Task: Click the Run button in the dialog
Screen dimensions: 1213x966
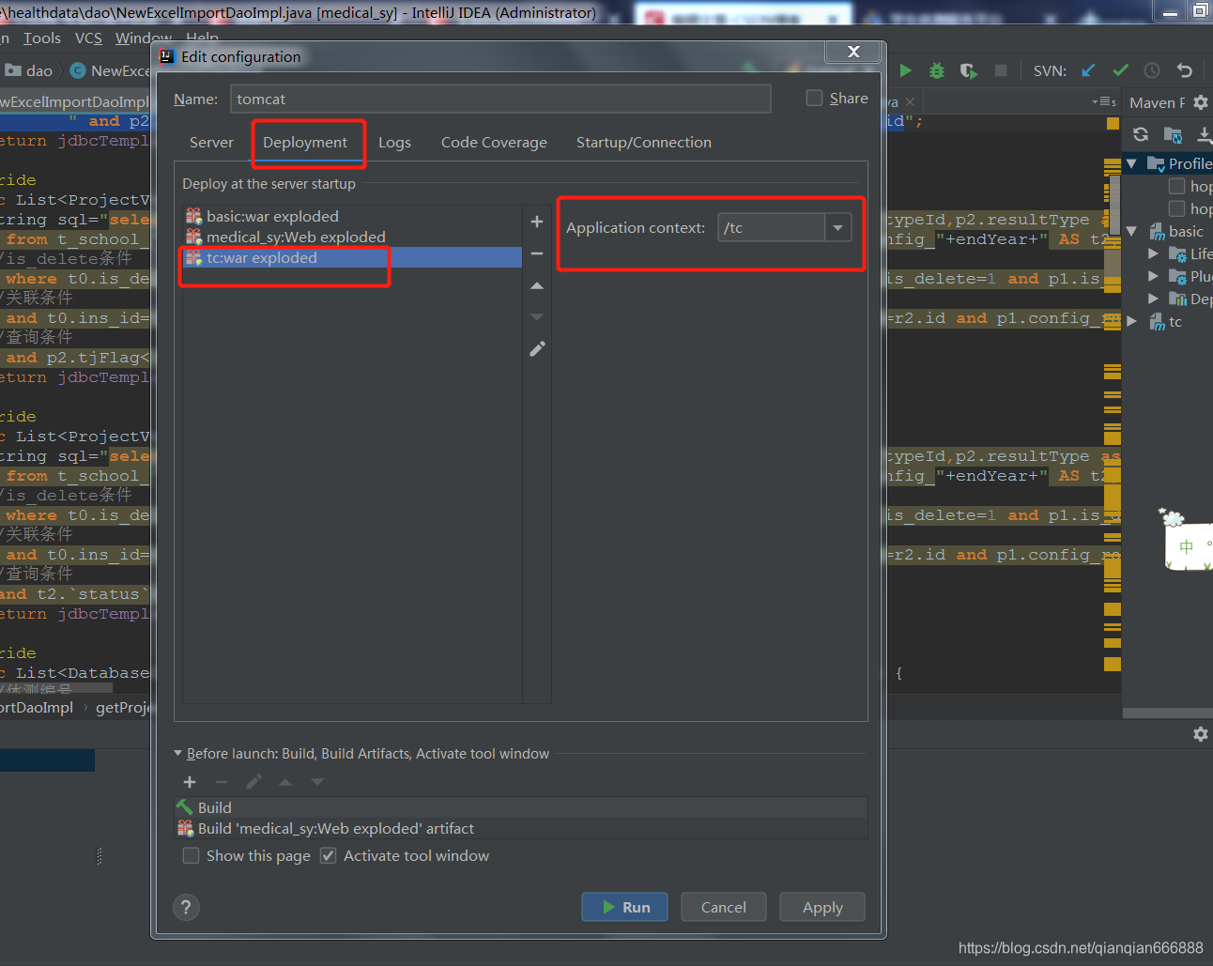Action: point(624,907)
